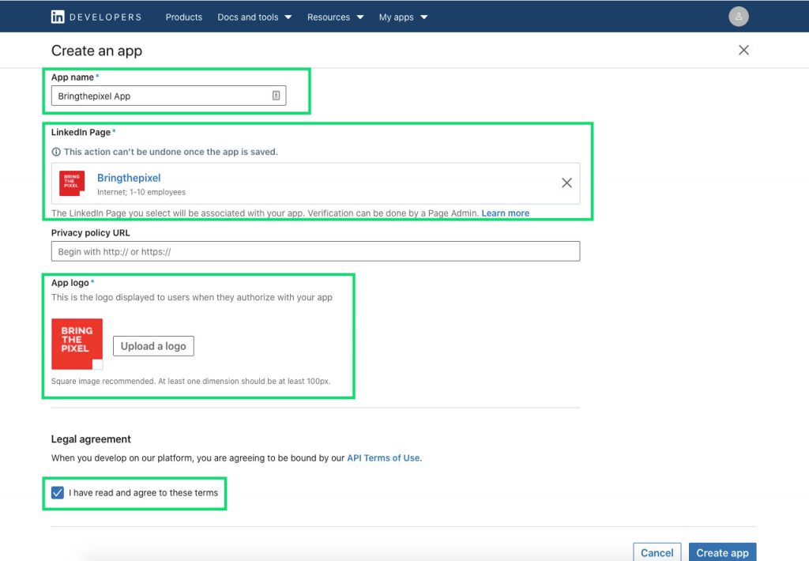
Task: Click the 'I have read and agree' label
Action: [x=144, y=493]
